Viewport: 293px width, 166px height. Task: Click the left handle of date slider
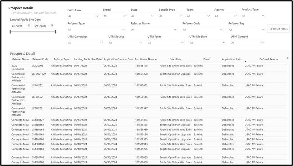coord(10,32)
